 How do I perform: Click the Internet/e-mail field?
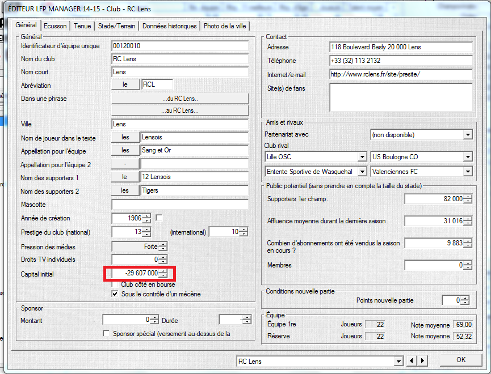pyautogui.click(x=401, y=74)
